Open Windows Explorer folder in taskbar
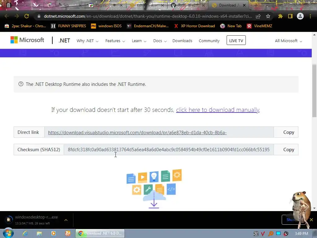The image size is (317, 238). point(39,233)
